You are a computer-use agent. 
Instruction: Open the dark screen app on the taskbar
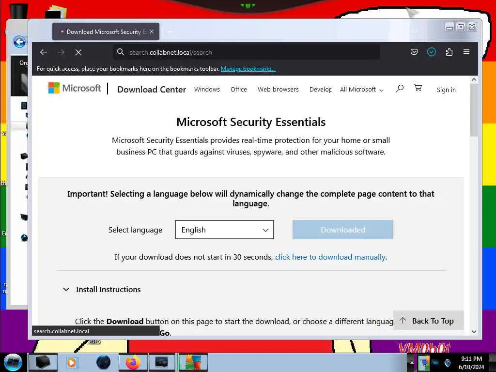162,362
